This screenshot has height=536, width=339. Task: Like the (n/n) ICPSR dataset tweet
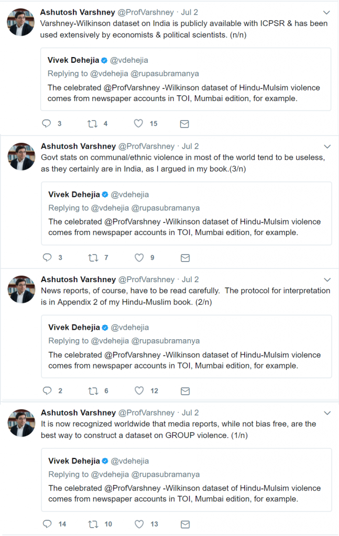coord(138,124)
